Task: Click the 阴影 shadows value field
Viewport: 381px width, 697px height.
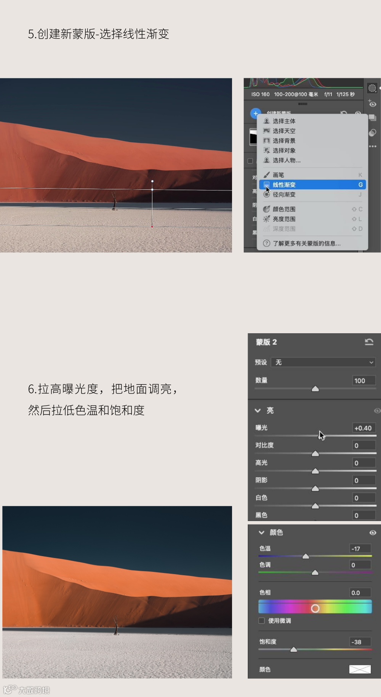Action: click(364, 481)
